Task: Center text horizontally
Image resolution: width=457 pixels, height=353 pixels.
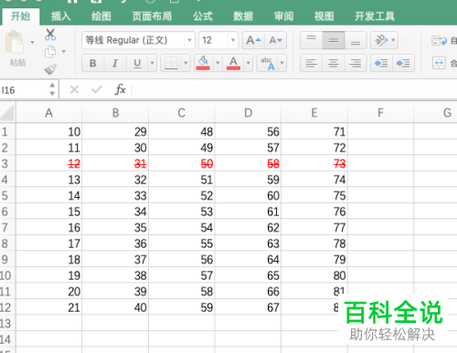Action: pos(334,63)
